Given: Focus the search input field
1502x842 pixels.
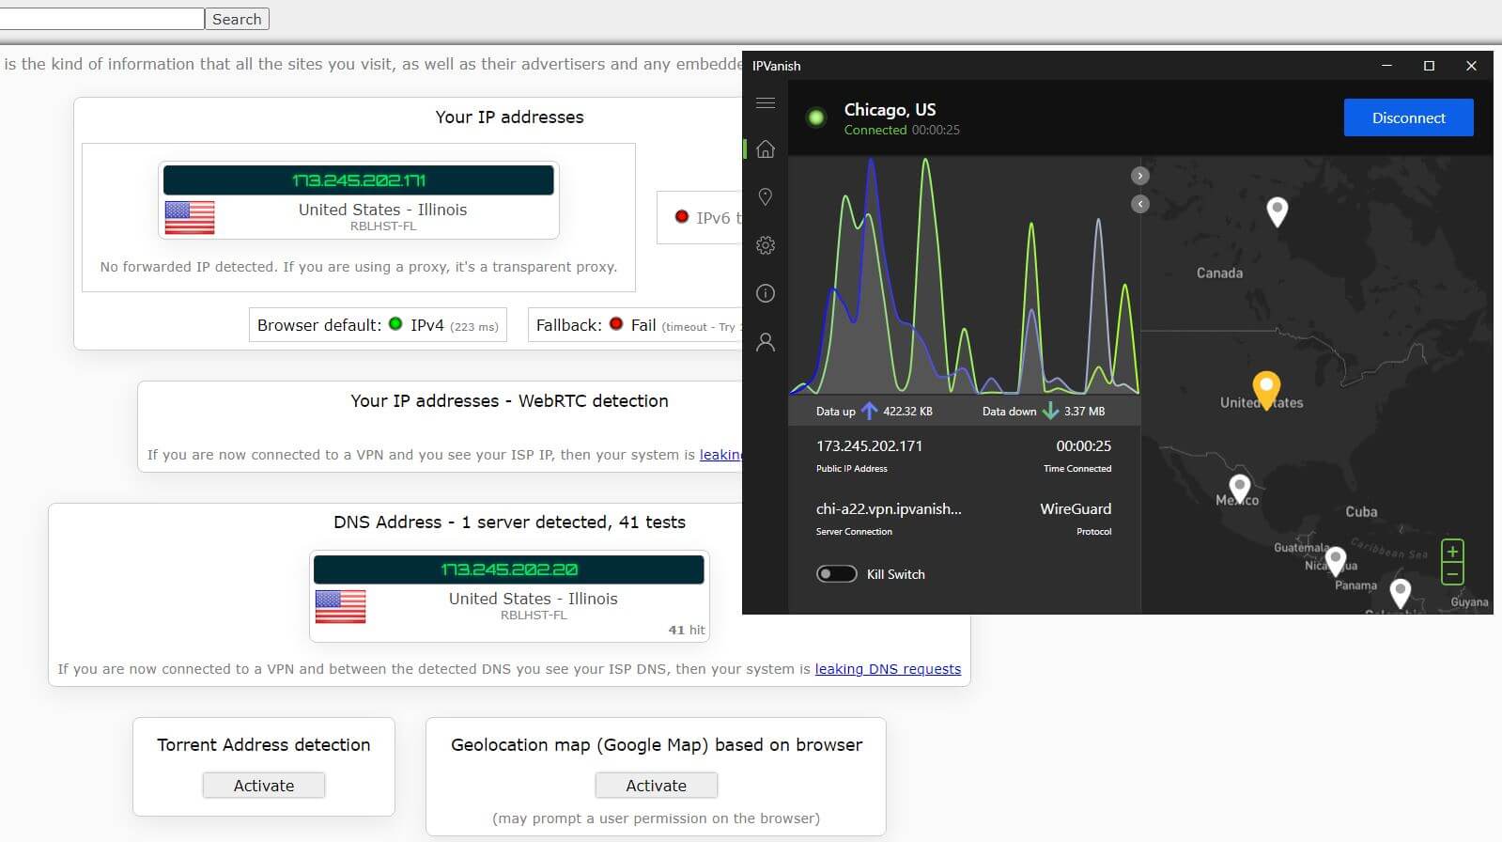Looking at the screenshot, I should pyautogui.click(x=101, y=19).
